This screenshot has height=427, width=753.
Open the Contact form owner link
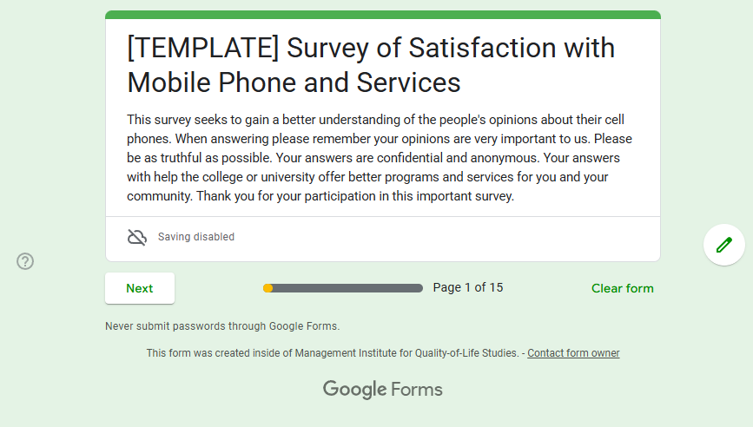coord(573,353)
